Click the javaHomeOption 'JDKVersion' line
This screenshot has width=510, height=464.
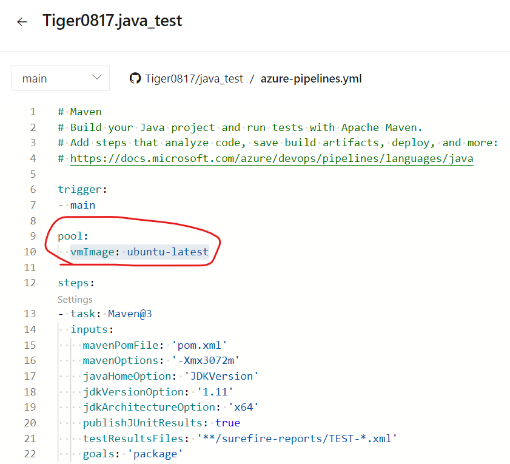tap(171, 376)
